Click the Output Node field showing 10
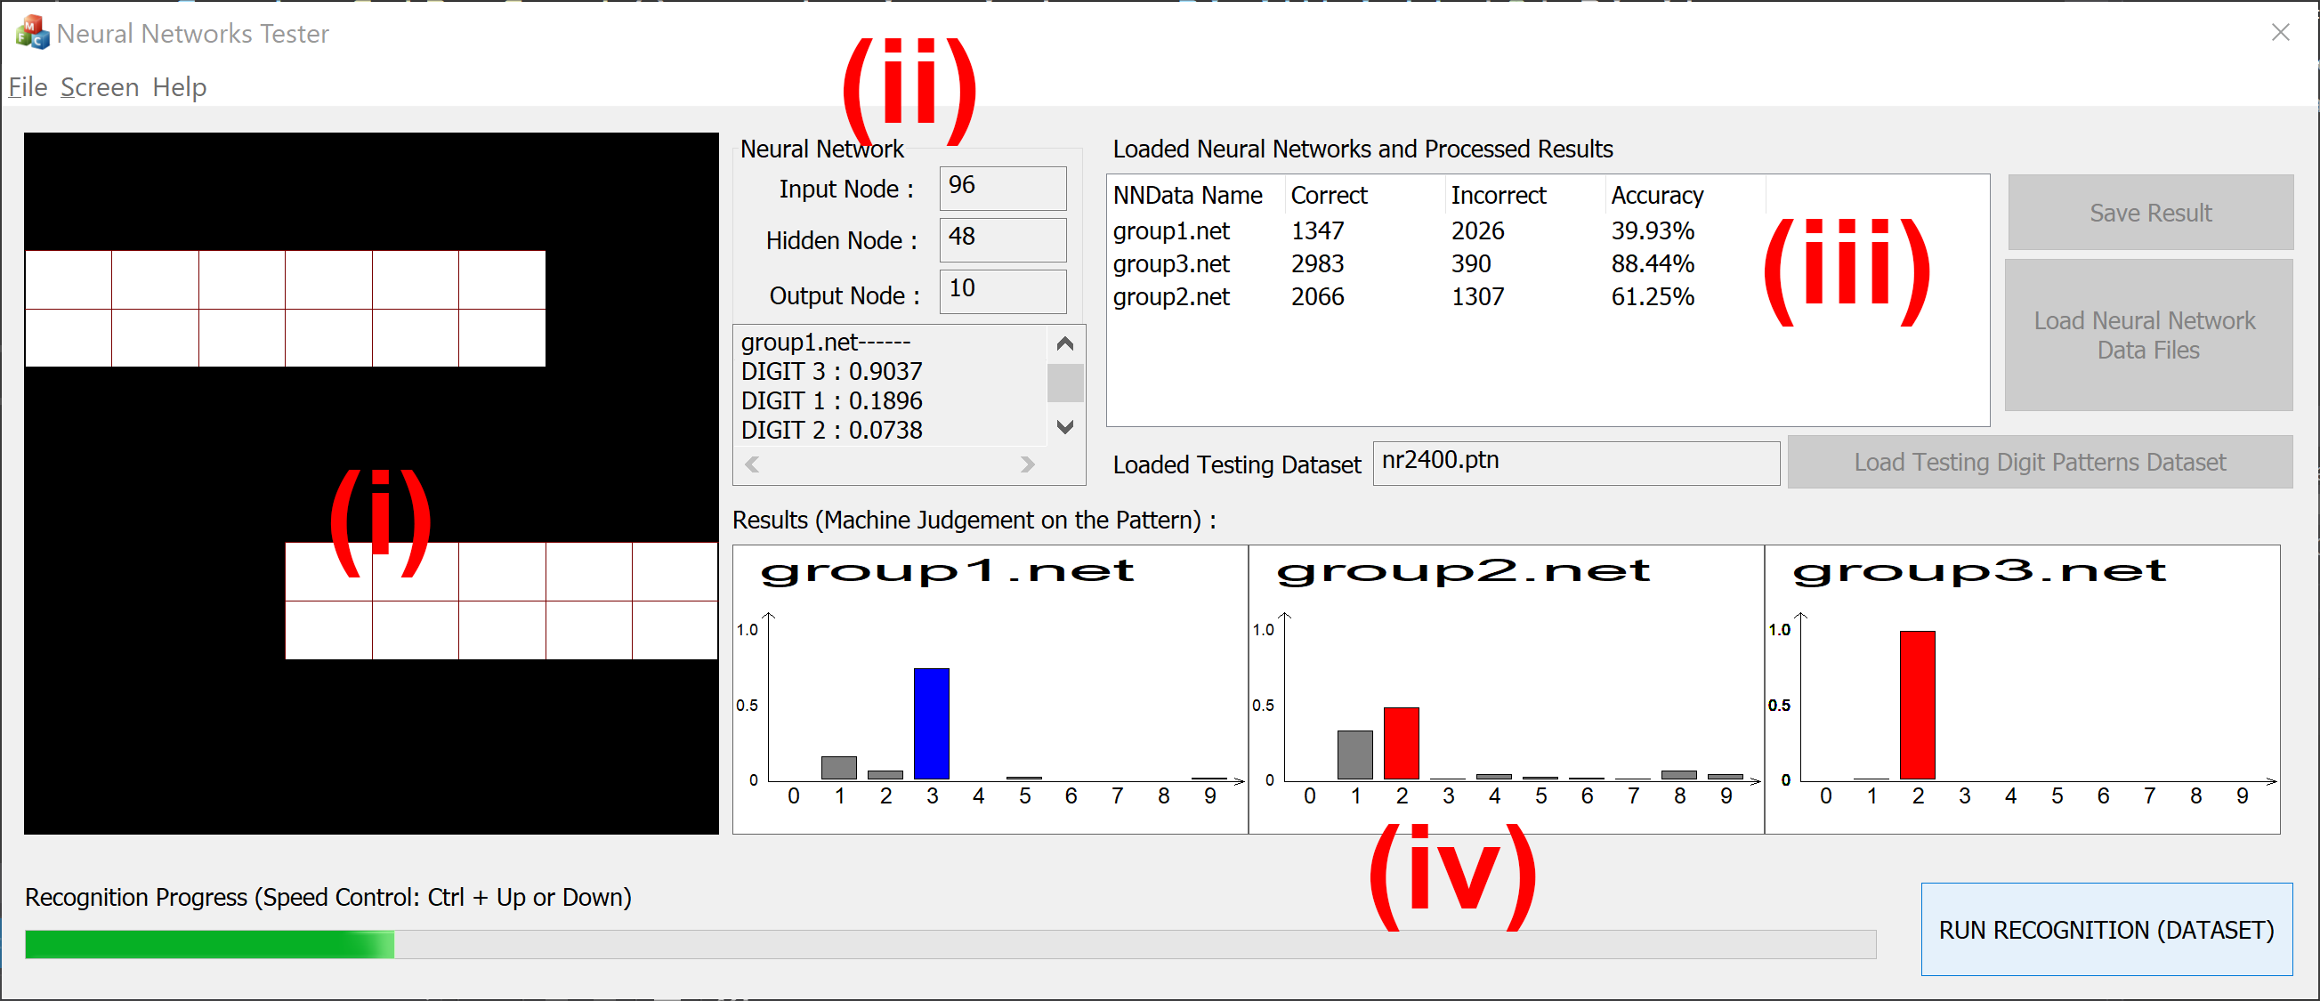 coord(1001,291)
